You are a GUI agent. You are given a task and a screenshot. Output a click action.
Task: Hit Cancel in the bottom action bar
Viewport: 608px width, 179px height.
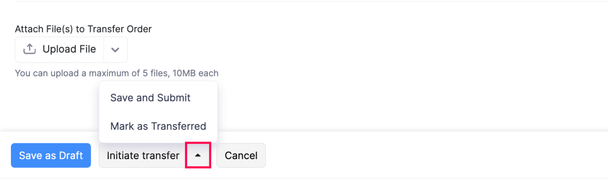[x=241, y=155]
